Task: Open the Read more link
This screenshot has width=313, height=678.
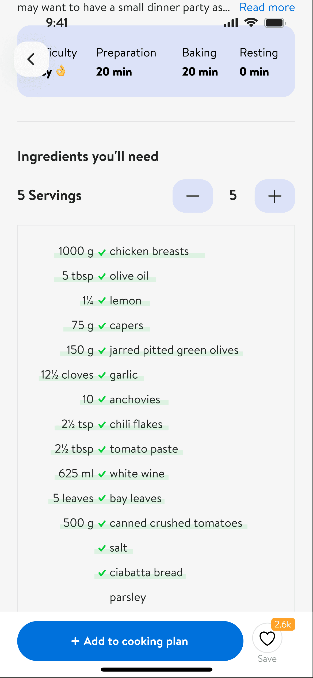Action: tap(267, 7)
